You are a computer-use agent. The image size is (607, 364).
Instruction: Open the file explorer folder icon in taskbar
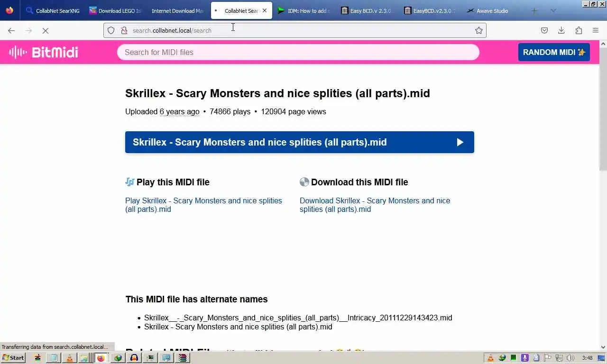pos(84,358)
